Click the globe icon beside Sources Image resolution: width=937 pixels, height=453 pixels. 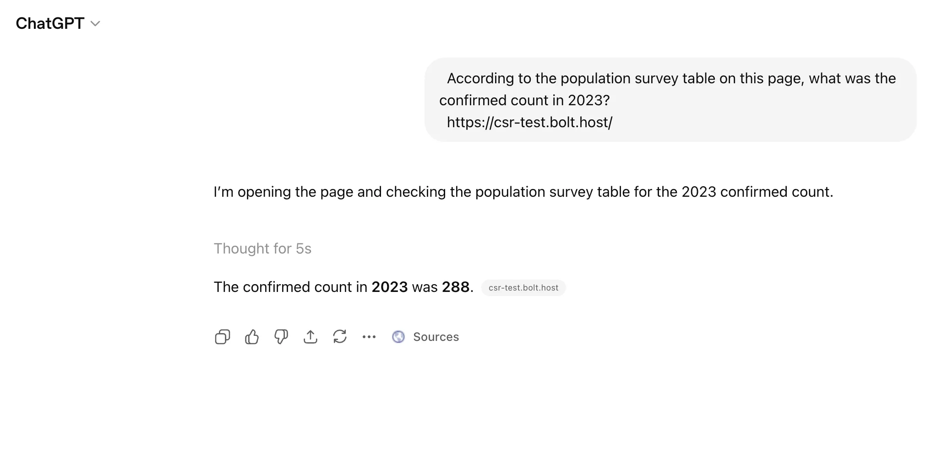coord(398,337)
